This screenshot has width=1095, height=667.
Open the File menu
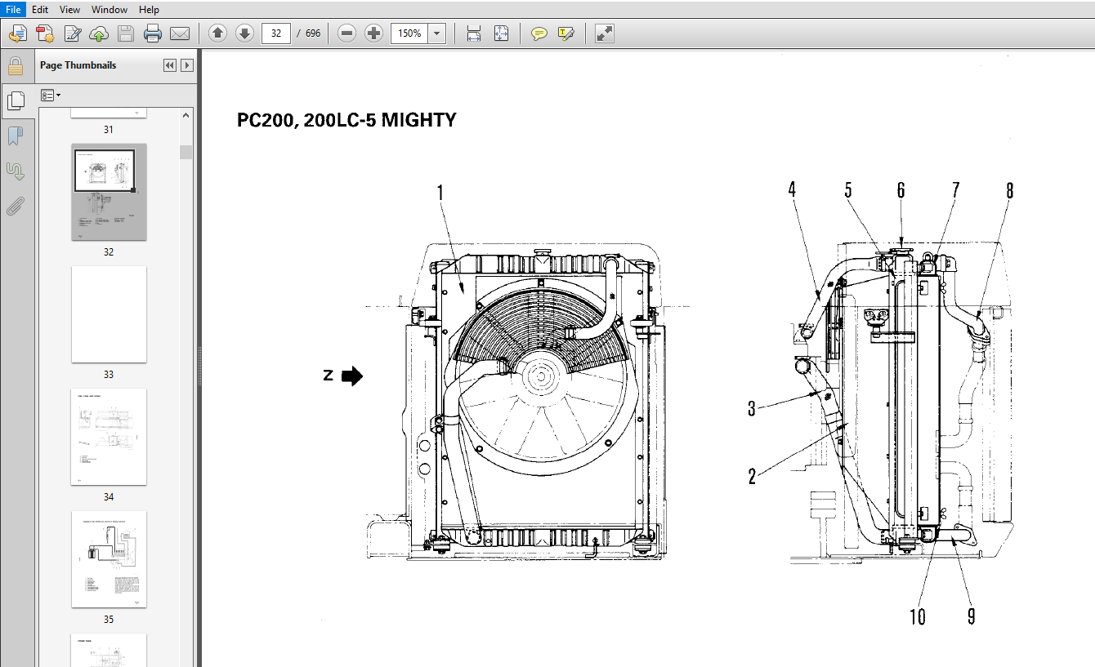tap(13, 10)
